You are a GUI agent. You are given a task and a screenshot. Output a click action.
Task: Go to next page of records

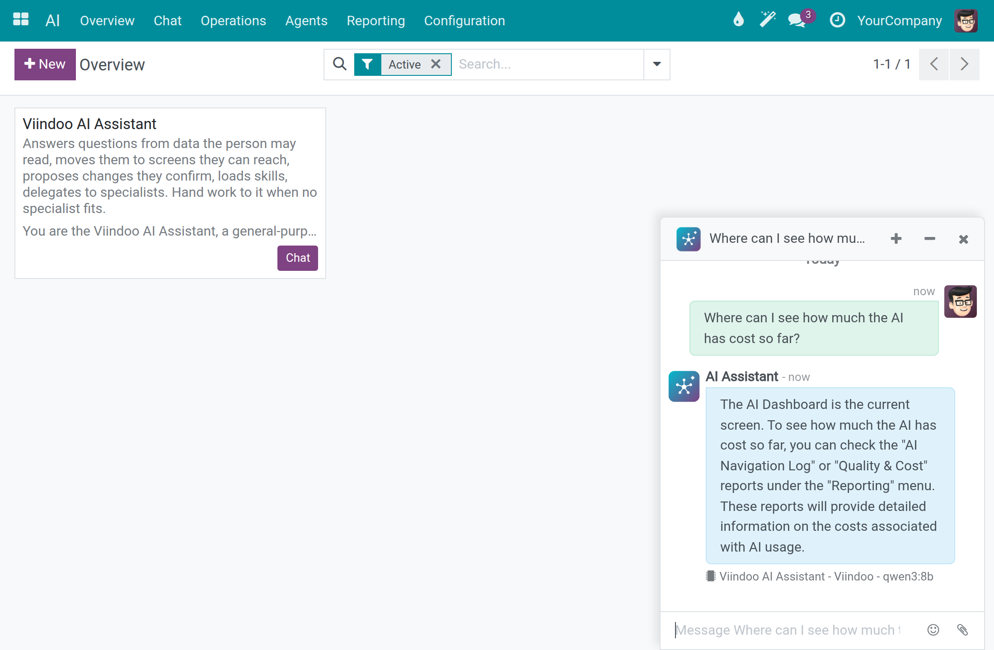coord(964,64)
